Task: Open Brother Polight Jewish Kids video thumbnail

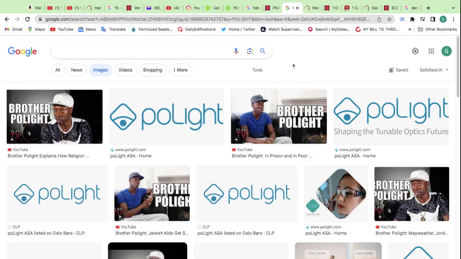Action: click(x=152, y=194)
